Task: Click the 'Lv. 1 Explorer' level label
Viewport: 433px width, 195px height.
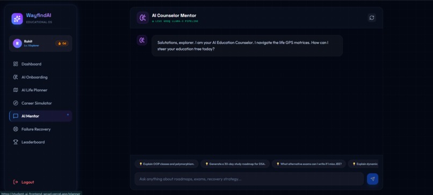Action: (x=32, y=46)
